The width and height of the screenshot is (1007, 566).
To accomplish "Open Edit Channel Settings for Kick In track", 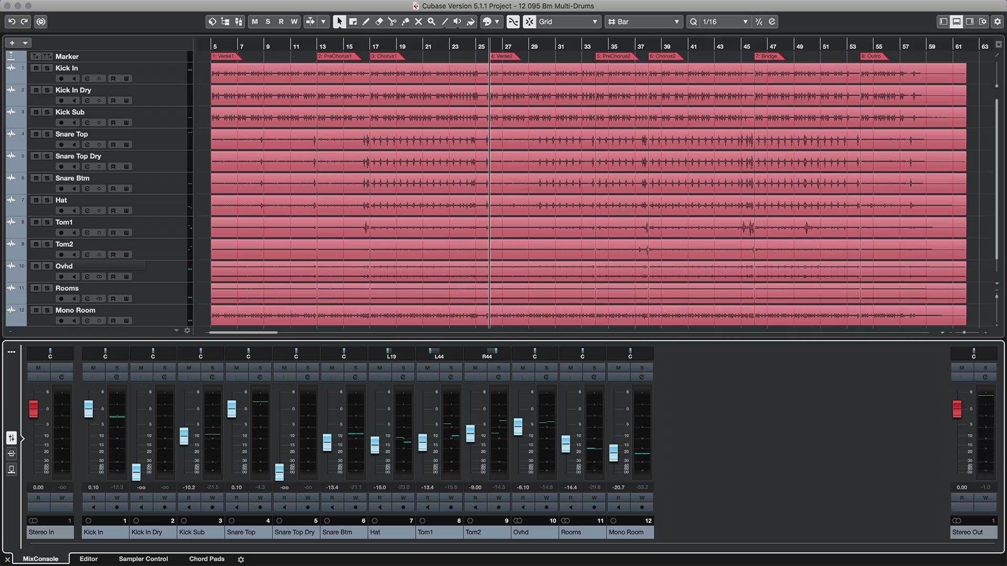I will pyautogui.click(x=87, y=79).
